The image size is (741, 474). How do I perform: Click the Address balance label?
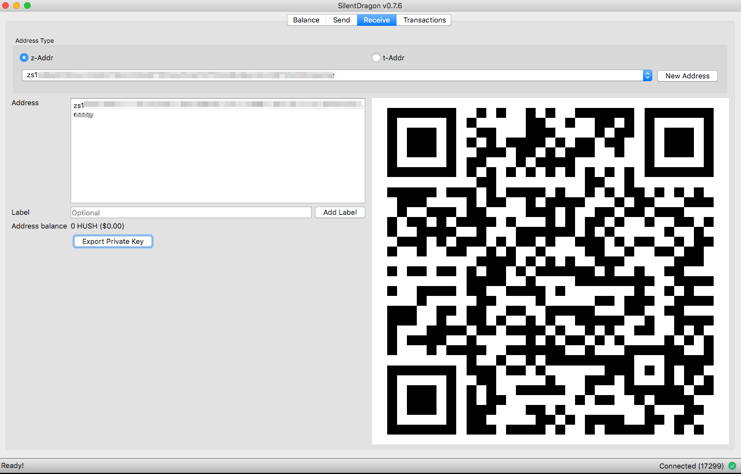pos(39,226)
